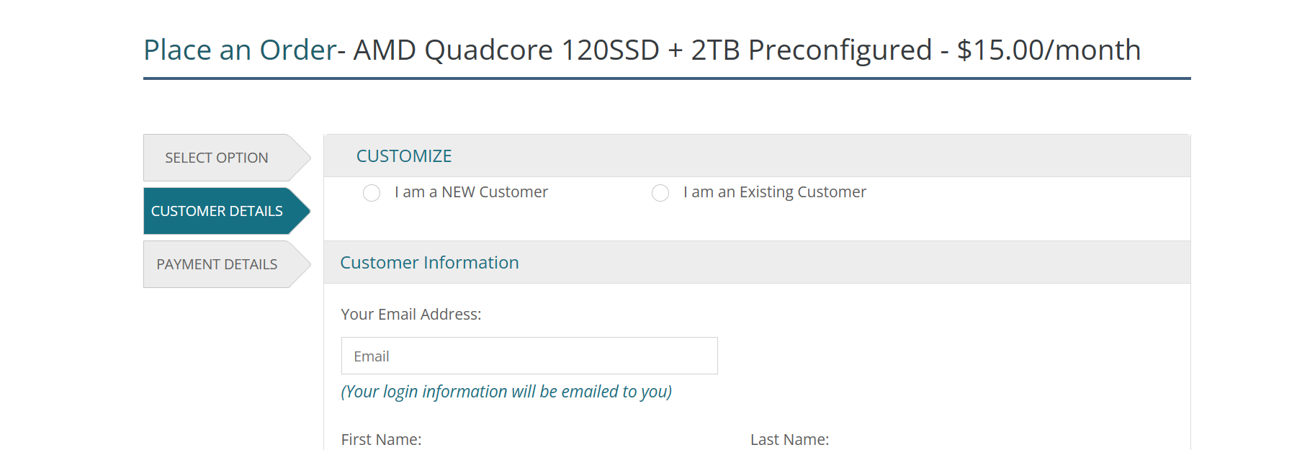
Task: Click the "I am a NEW Customer" label
Action: [x=471, y=192]
